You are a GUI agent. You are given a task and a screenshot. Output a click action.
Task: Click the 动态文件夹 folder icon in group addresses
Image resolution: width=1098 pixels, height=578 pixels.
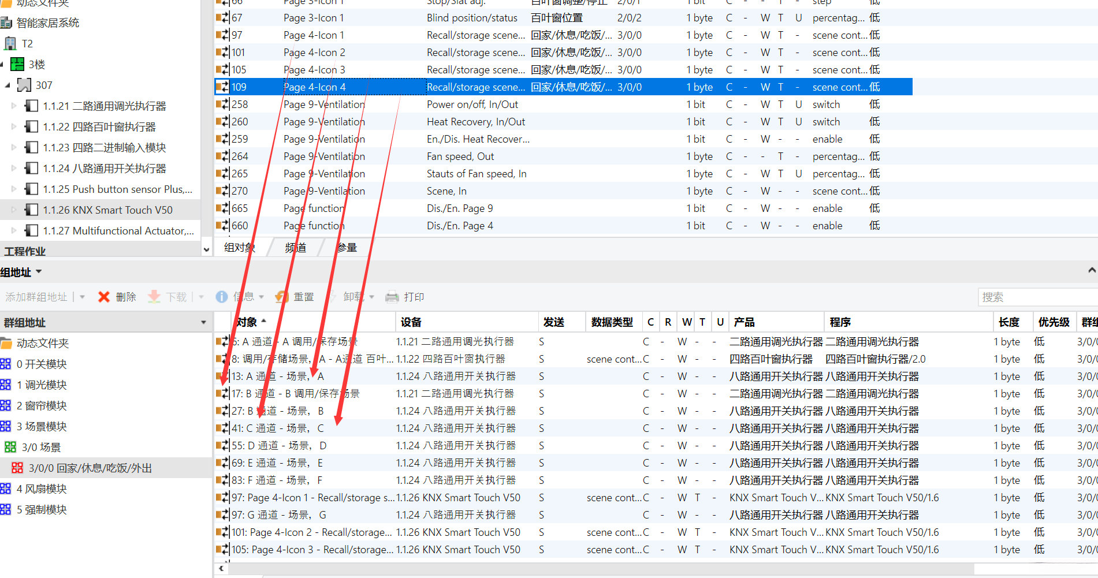[6, 344]
